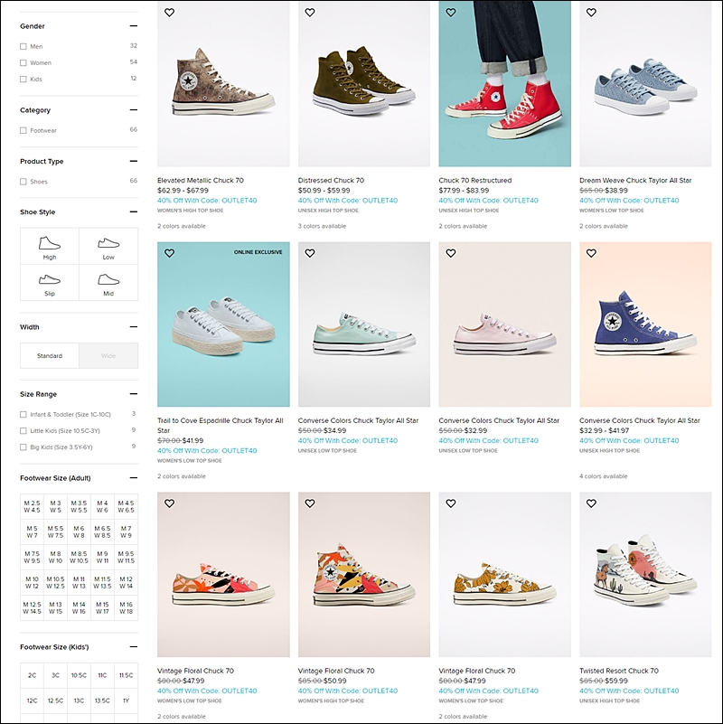Collapse the Width filter section
This screenshot has height=724, width=723.
[x=134, y=327]
